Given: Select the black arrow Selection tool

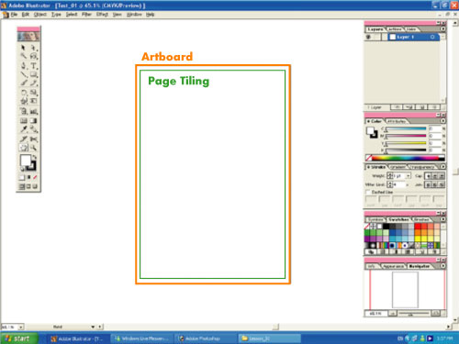Looking at the screenshot, I should coord(23,48).
